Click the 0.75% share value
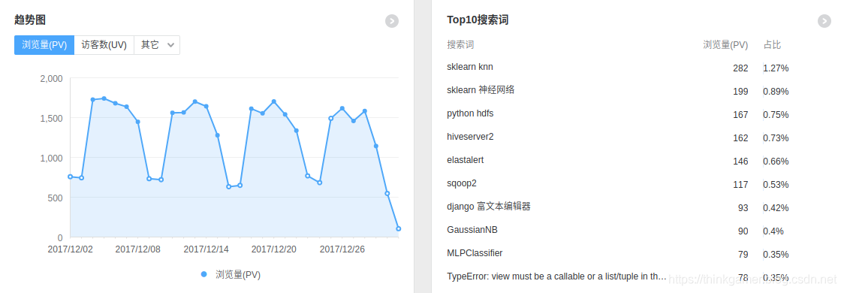Screen dimensions: 844x293 click(x=776, y=115)
